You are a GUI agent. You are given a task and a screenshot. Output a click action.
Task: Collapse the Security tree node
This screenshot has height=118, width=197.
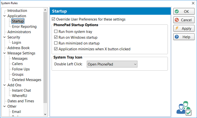[x=5, y=37]
